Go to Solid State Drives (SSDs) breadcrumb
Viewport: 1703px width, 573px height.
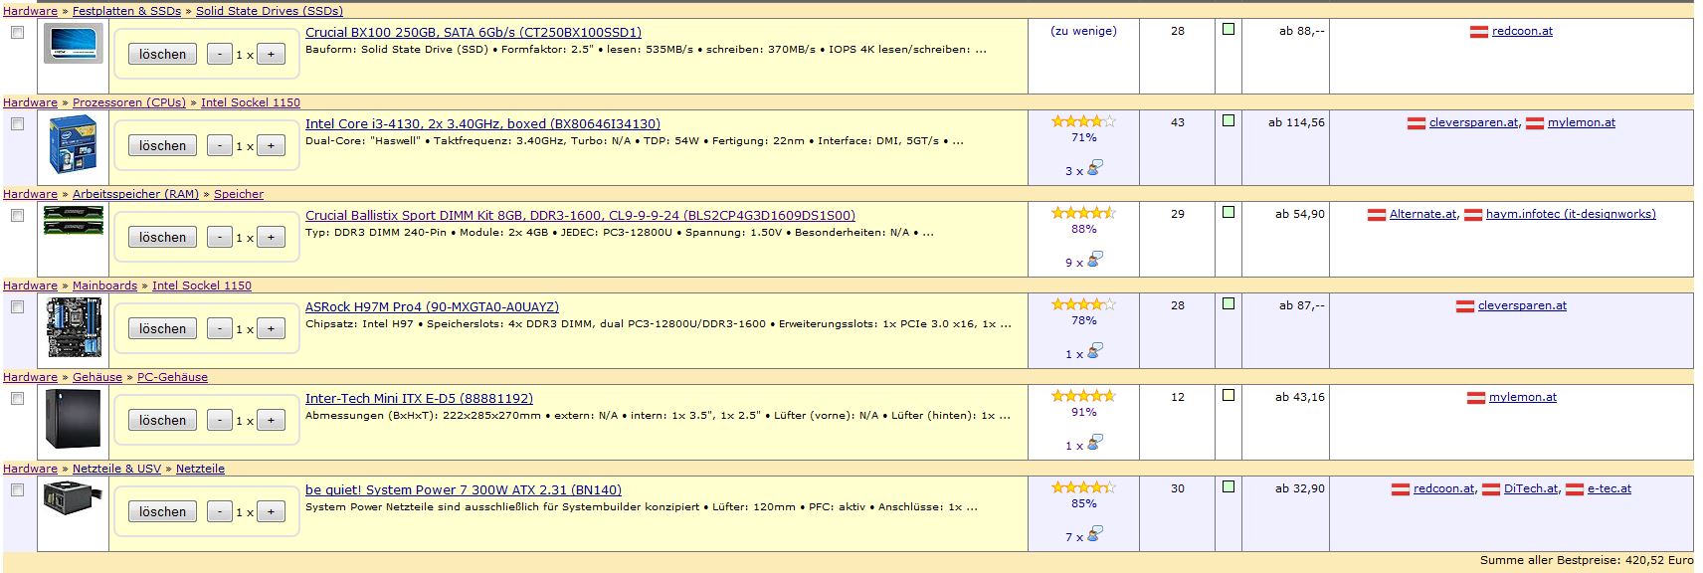point(270,11)
